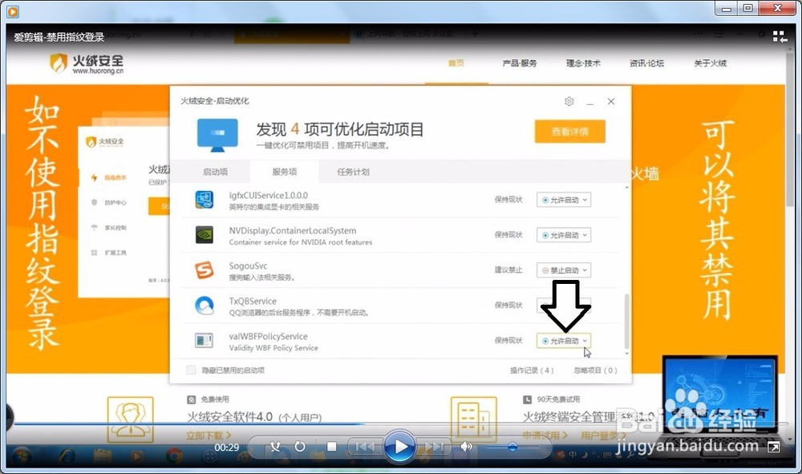The image size is (802, 474).
Task: Open the SogouSvc disable startup dropdown
Action: pyautogui.click(x=564, y=270)
